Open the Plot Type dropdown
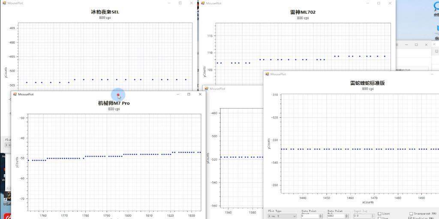This screenshot has width=439, height=219. 282,216
